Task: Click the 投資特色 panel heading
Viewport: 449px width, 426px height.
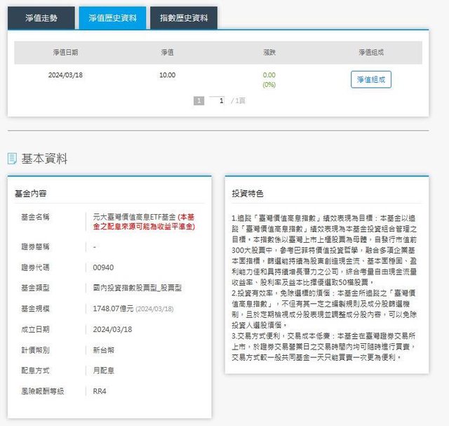Action: pyautogui.click(x=248, y=193)
